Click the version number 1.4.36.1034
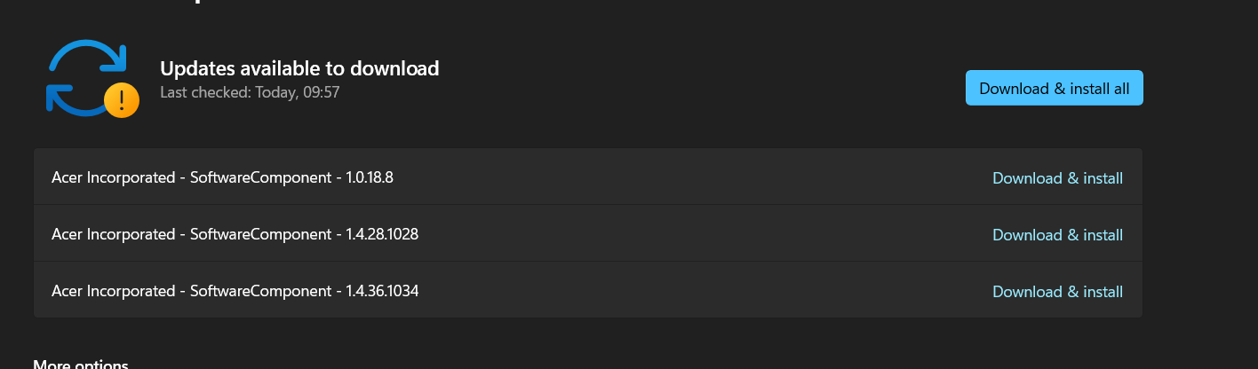The width and height of the screenshot is (1258, 369). click(x=382, y=291)
